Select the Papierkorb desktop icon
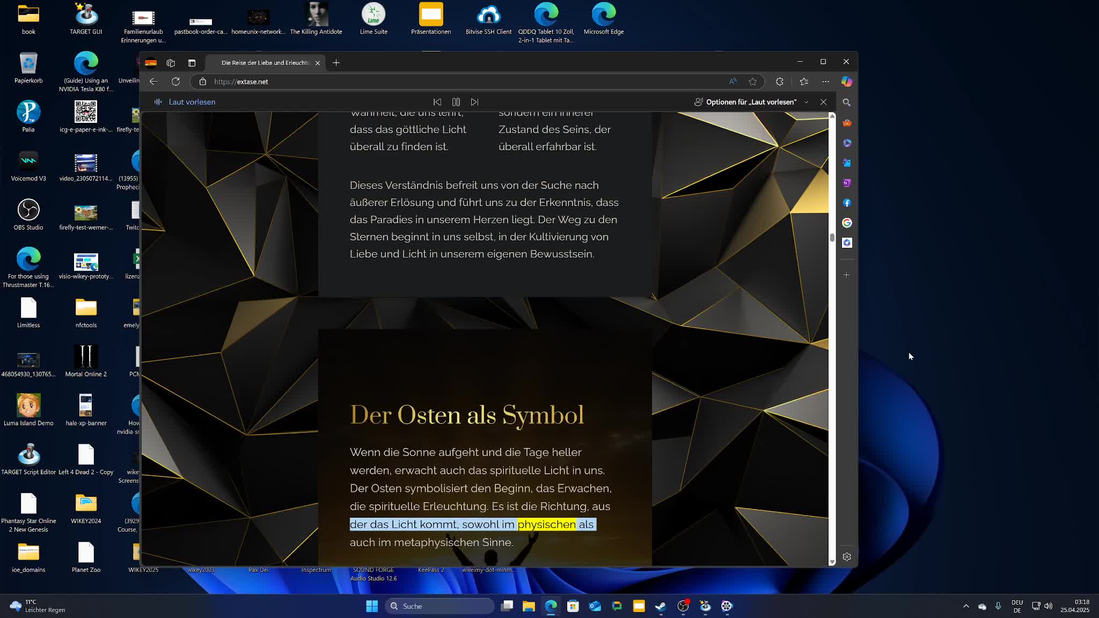This screenshot has height=618, width=1099. point(28,69)
